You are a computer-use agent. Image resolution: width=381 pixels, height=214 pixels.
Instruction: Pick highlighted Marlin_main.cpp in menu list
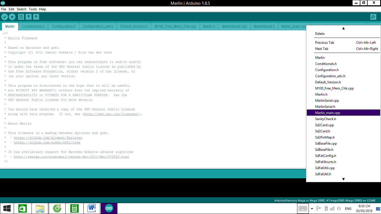343,113
